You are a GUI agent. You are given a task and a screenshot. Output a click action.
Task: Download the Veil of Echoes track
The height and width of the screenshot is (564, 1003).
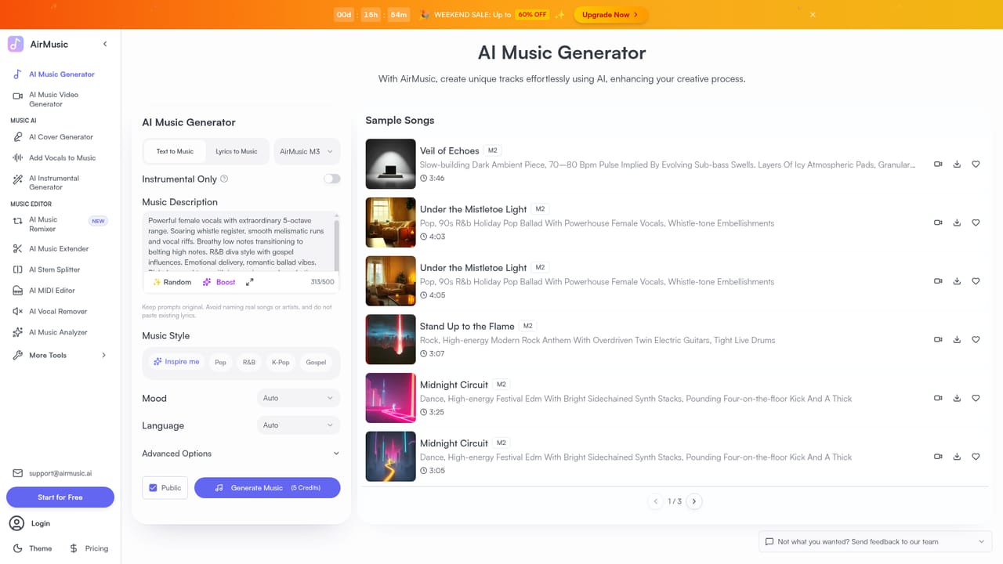pyautogui.click(x=957, y=164)
